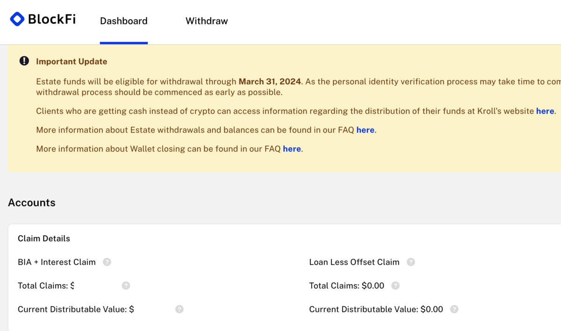Follow the 'here' link to Kroll's website
The image size is (561, 331).
coord(545,111)
